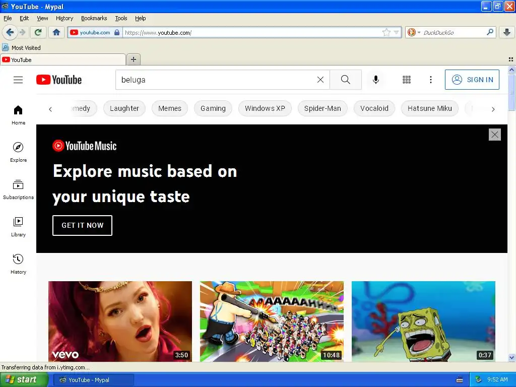The image size is (516, 387).
Task: Bookmark this page with star
Action: [x=386, y=32]
